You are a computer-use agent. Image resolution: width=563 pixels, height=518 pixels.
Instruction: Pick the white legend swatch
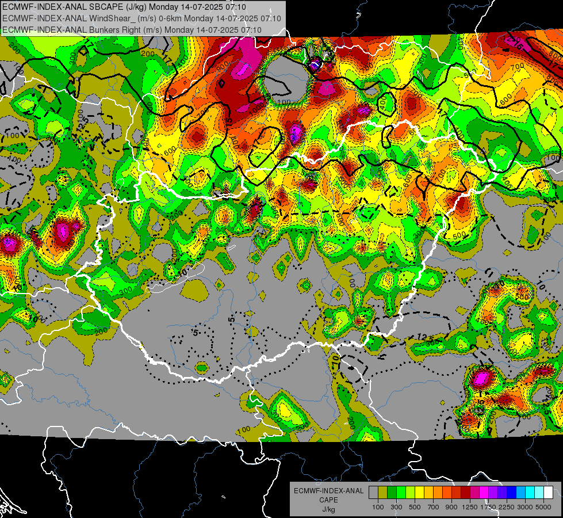[x=548, y=493]
